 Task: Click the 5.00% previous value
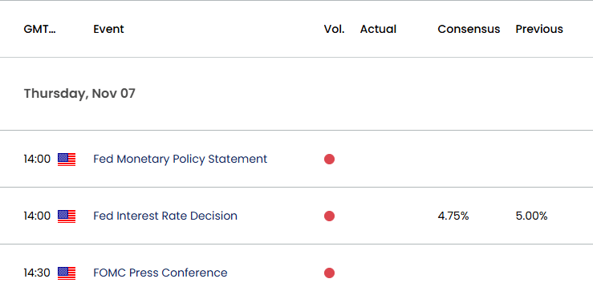[x=531, y=216]
